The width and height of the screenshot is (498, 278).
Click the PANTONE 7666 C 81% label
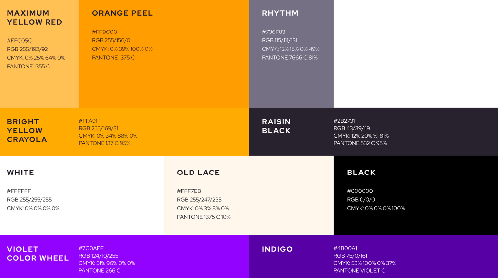pyautogui.click(x=290, y=58)
